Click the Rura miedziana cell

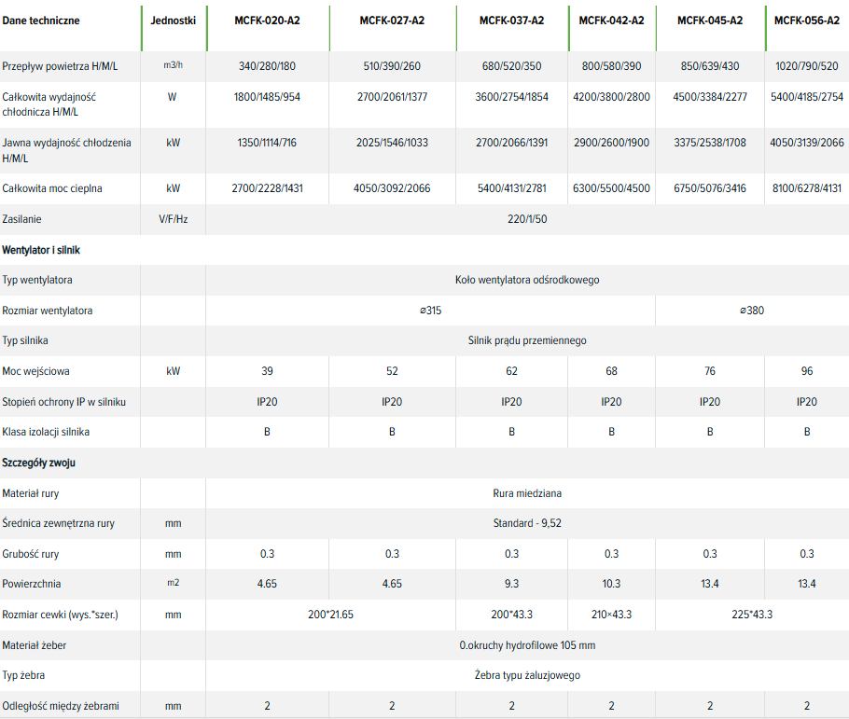(x=527, y=493)
